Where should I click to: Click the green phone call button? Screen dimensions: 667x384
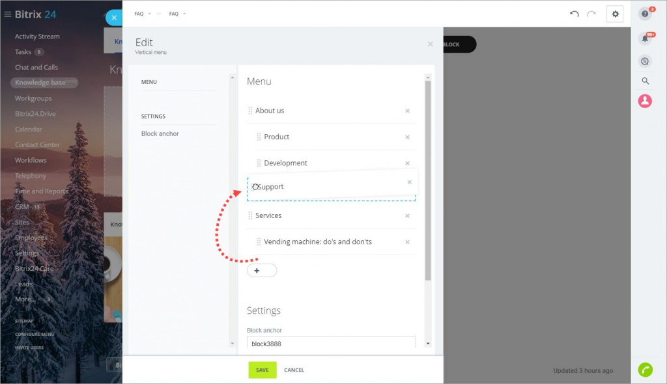(x=646, y=370)
